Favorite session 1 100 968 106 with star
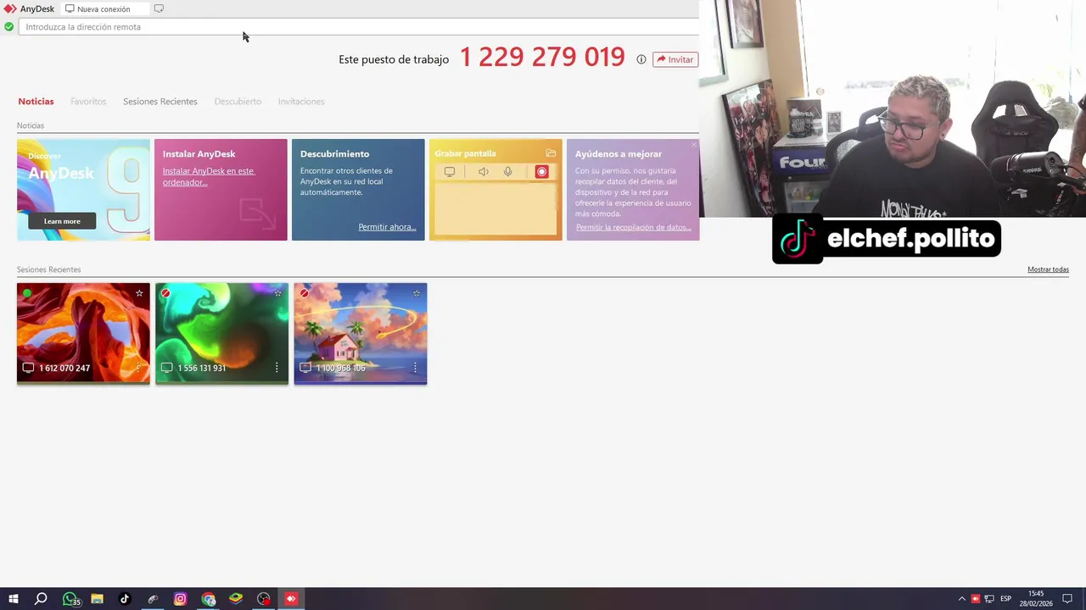The image size is (1086, 610). (417, 293)
